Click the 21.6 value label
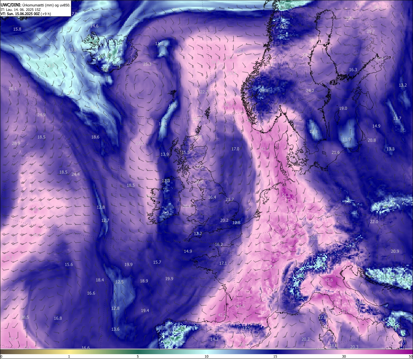The width and height of the screenshot is (413, 359). pyautogui.click(x=336, y=152)
